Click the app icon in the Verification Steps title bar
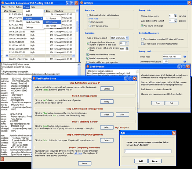 34,78
